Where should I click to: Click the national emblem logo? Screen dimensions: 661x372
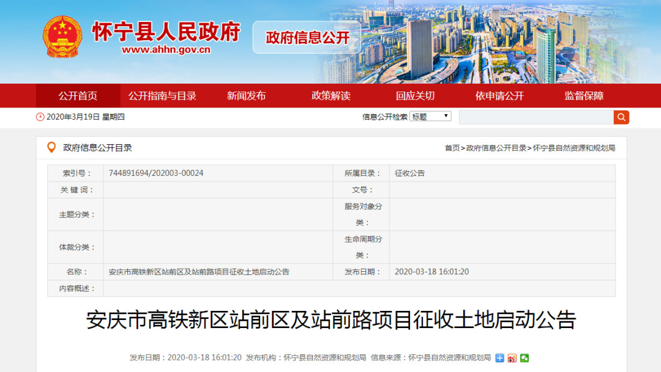pyautogui.click(x=63, y=35)
